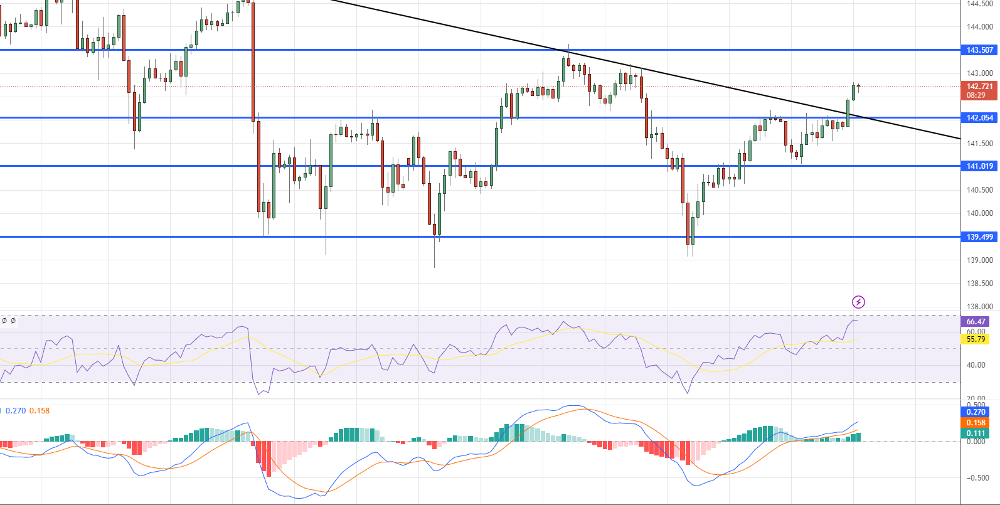Click the purple RSI 66.47 value label

click(976, 321)
